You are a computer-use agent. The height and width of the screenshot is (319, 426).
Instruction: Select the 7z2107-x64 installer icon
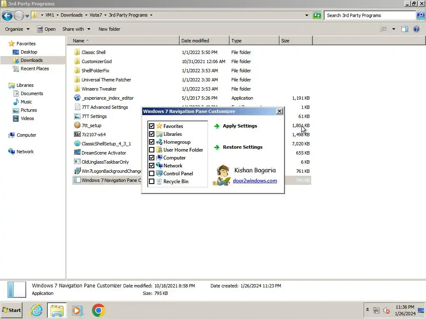tap(77, 134)
